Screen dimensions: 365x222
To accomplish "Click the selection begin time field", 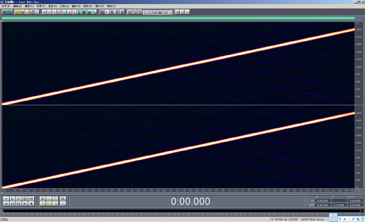I will 323,201.
